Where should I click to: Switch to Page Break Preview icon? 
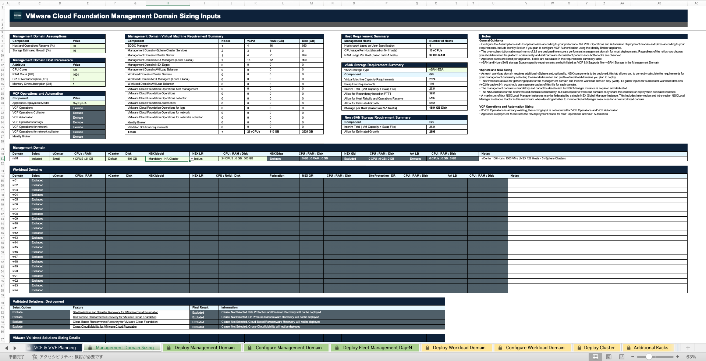point(622,357)
